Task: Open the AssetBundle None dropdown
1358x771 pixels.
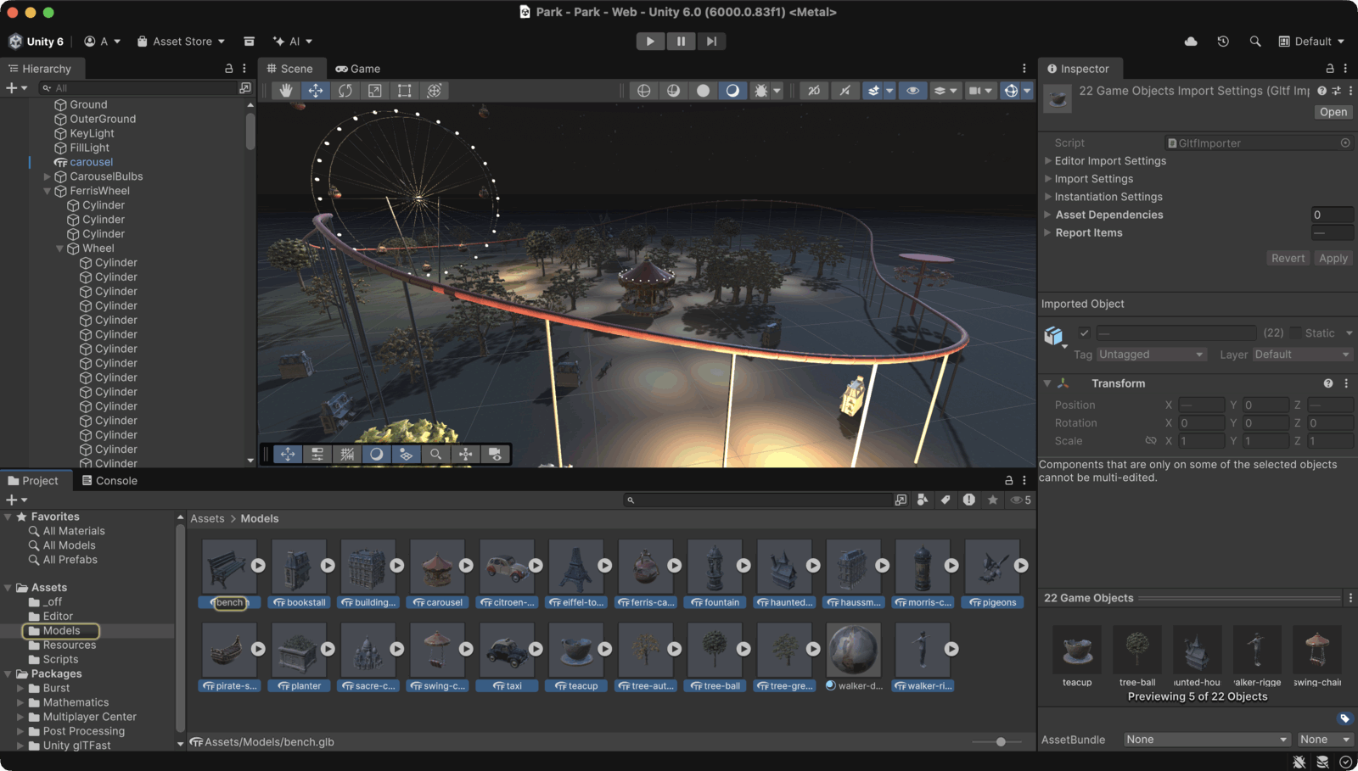Action: [1206, 740]
